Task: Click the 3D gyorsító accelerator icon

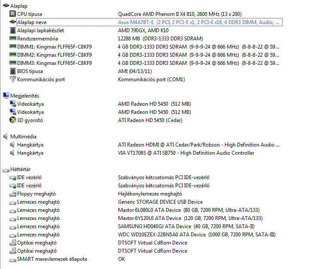Action: [12, 120]
